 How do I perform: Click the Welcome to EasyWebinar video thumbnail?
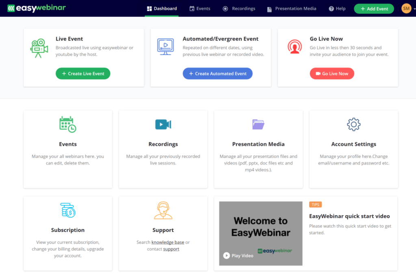pyautogui.click(x=260, y=233)
